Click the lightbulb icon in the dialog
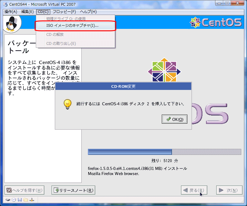This screenshot has width=247, height=206. tap(67, 104)
